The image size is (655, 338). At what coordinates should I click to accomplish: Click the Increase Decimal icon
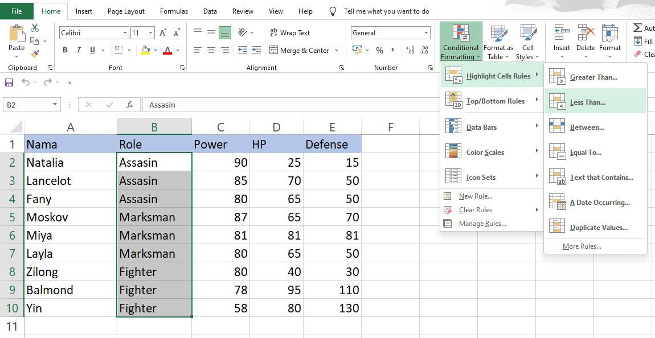pos(410,51)
